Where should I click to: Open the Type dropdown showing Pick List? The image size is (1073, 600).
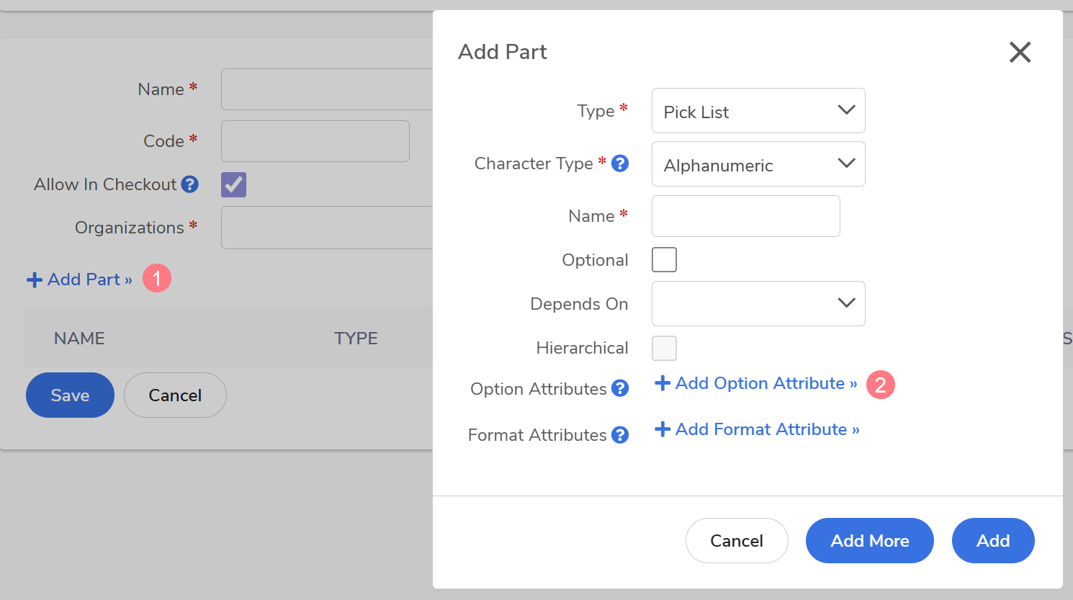click(758, 111)
